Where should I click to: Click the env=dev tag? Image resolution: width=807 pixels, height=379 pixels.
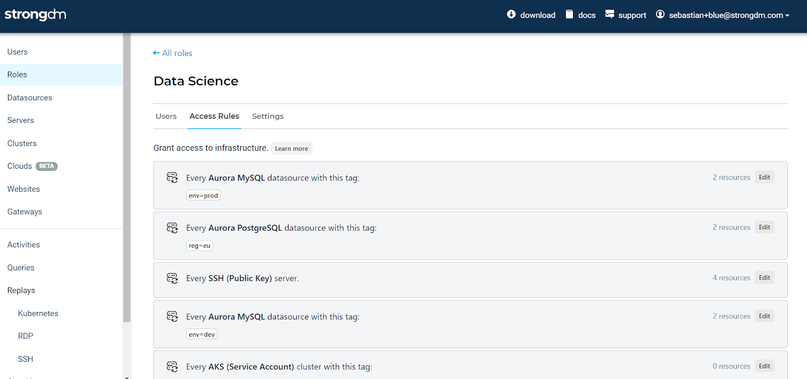click(202, 334)
